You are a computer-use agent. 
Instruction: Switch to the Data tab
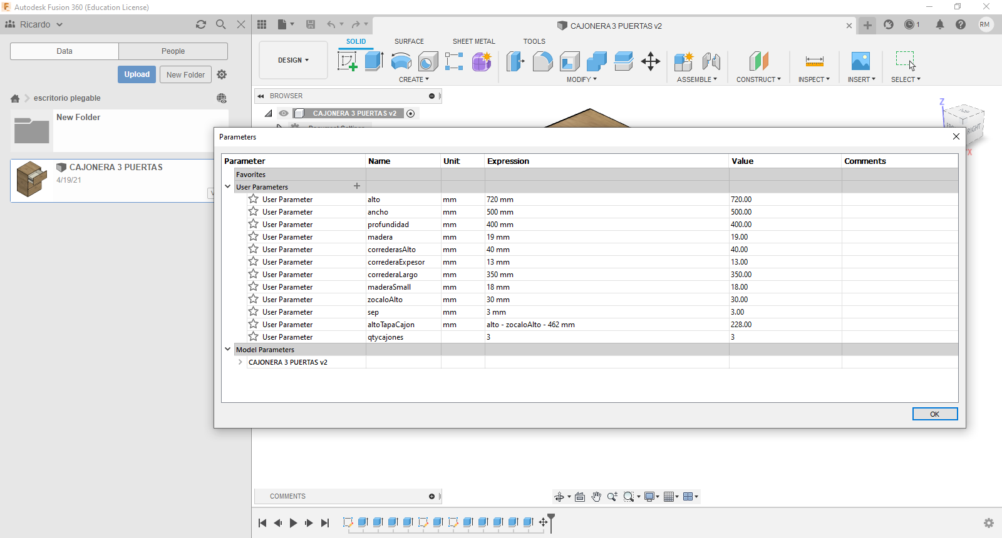click(65, 51)
